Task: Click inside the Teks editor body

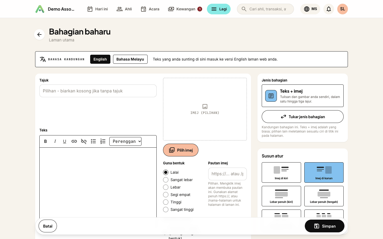Action: point(98,183)
